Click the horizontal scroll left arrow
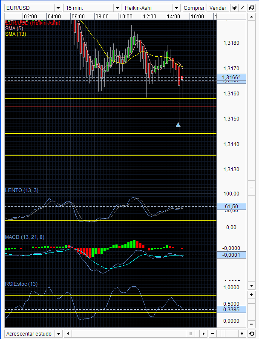This screenshot has height=339, width=259. 68,334
